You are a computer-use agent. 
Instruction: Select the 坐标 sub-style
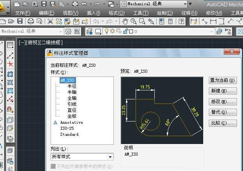click(72, 116)
